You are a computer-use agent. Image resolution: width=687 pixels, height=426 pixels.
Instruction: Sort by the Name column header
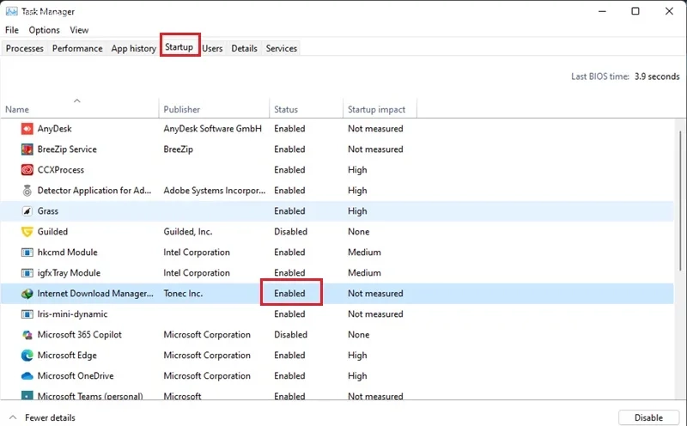point(79,108)
